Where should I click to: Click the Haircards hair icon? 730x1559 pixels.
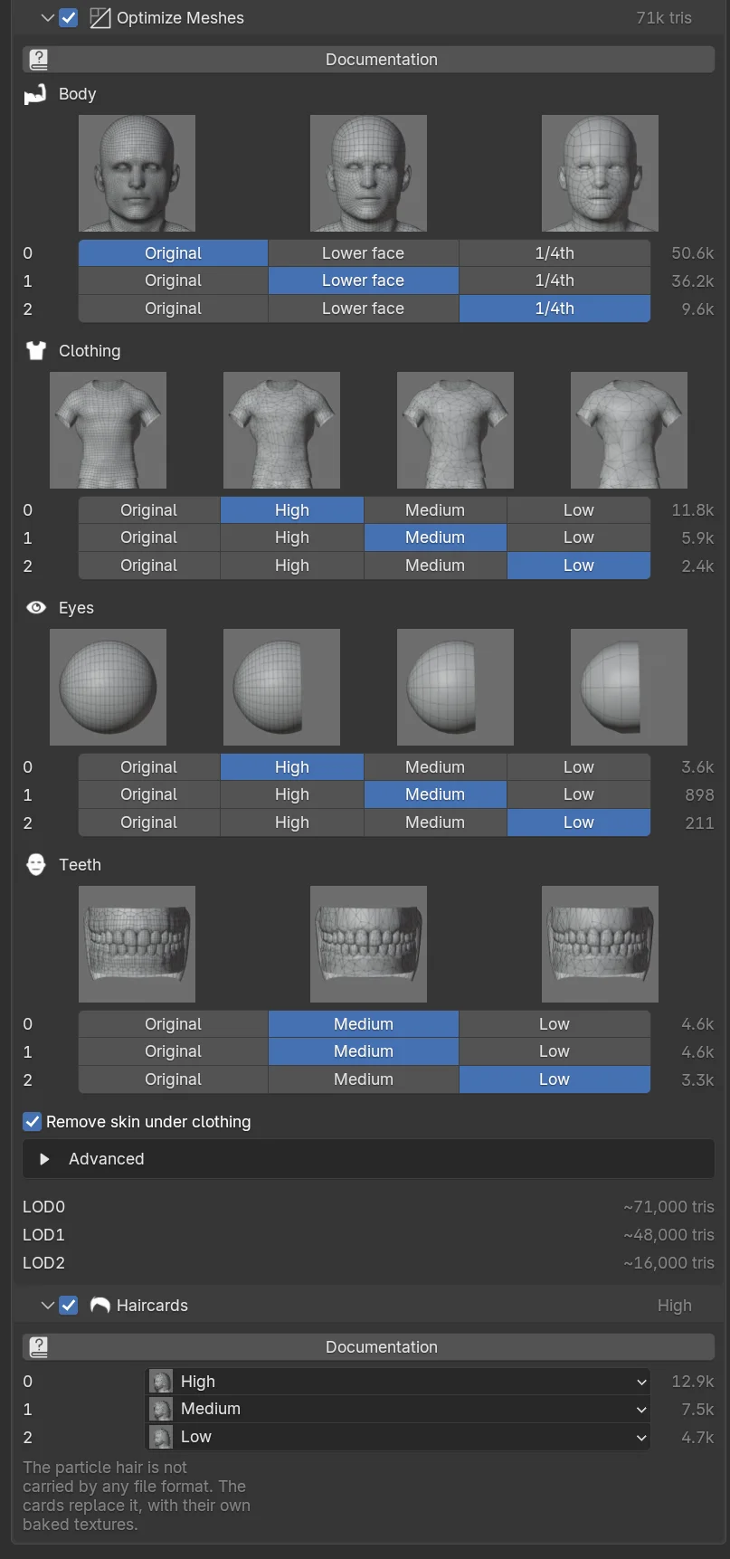point(100,1306)
